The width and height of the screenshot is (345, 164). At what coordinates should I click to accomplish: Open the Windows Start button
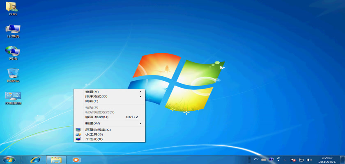tap(9, 159)
